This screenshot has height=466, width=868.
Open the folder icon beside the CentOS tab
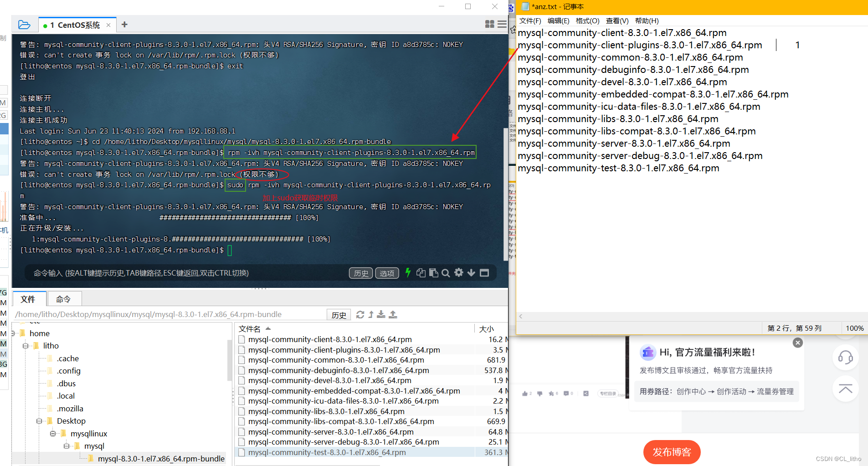(24, 25)
